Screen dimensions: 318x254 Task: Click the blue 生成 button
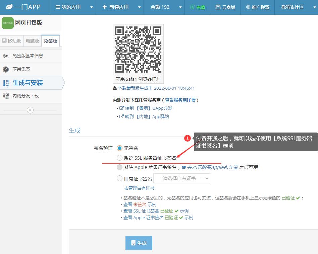[x=139, y=243]
